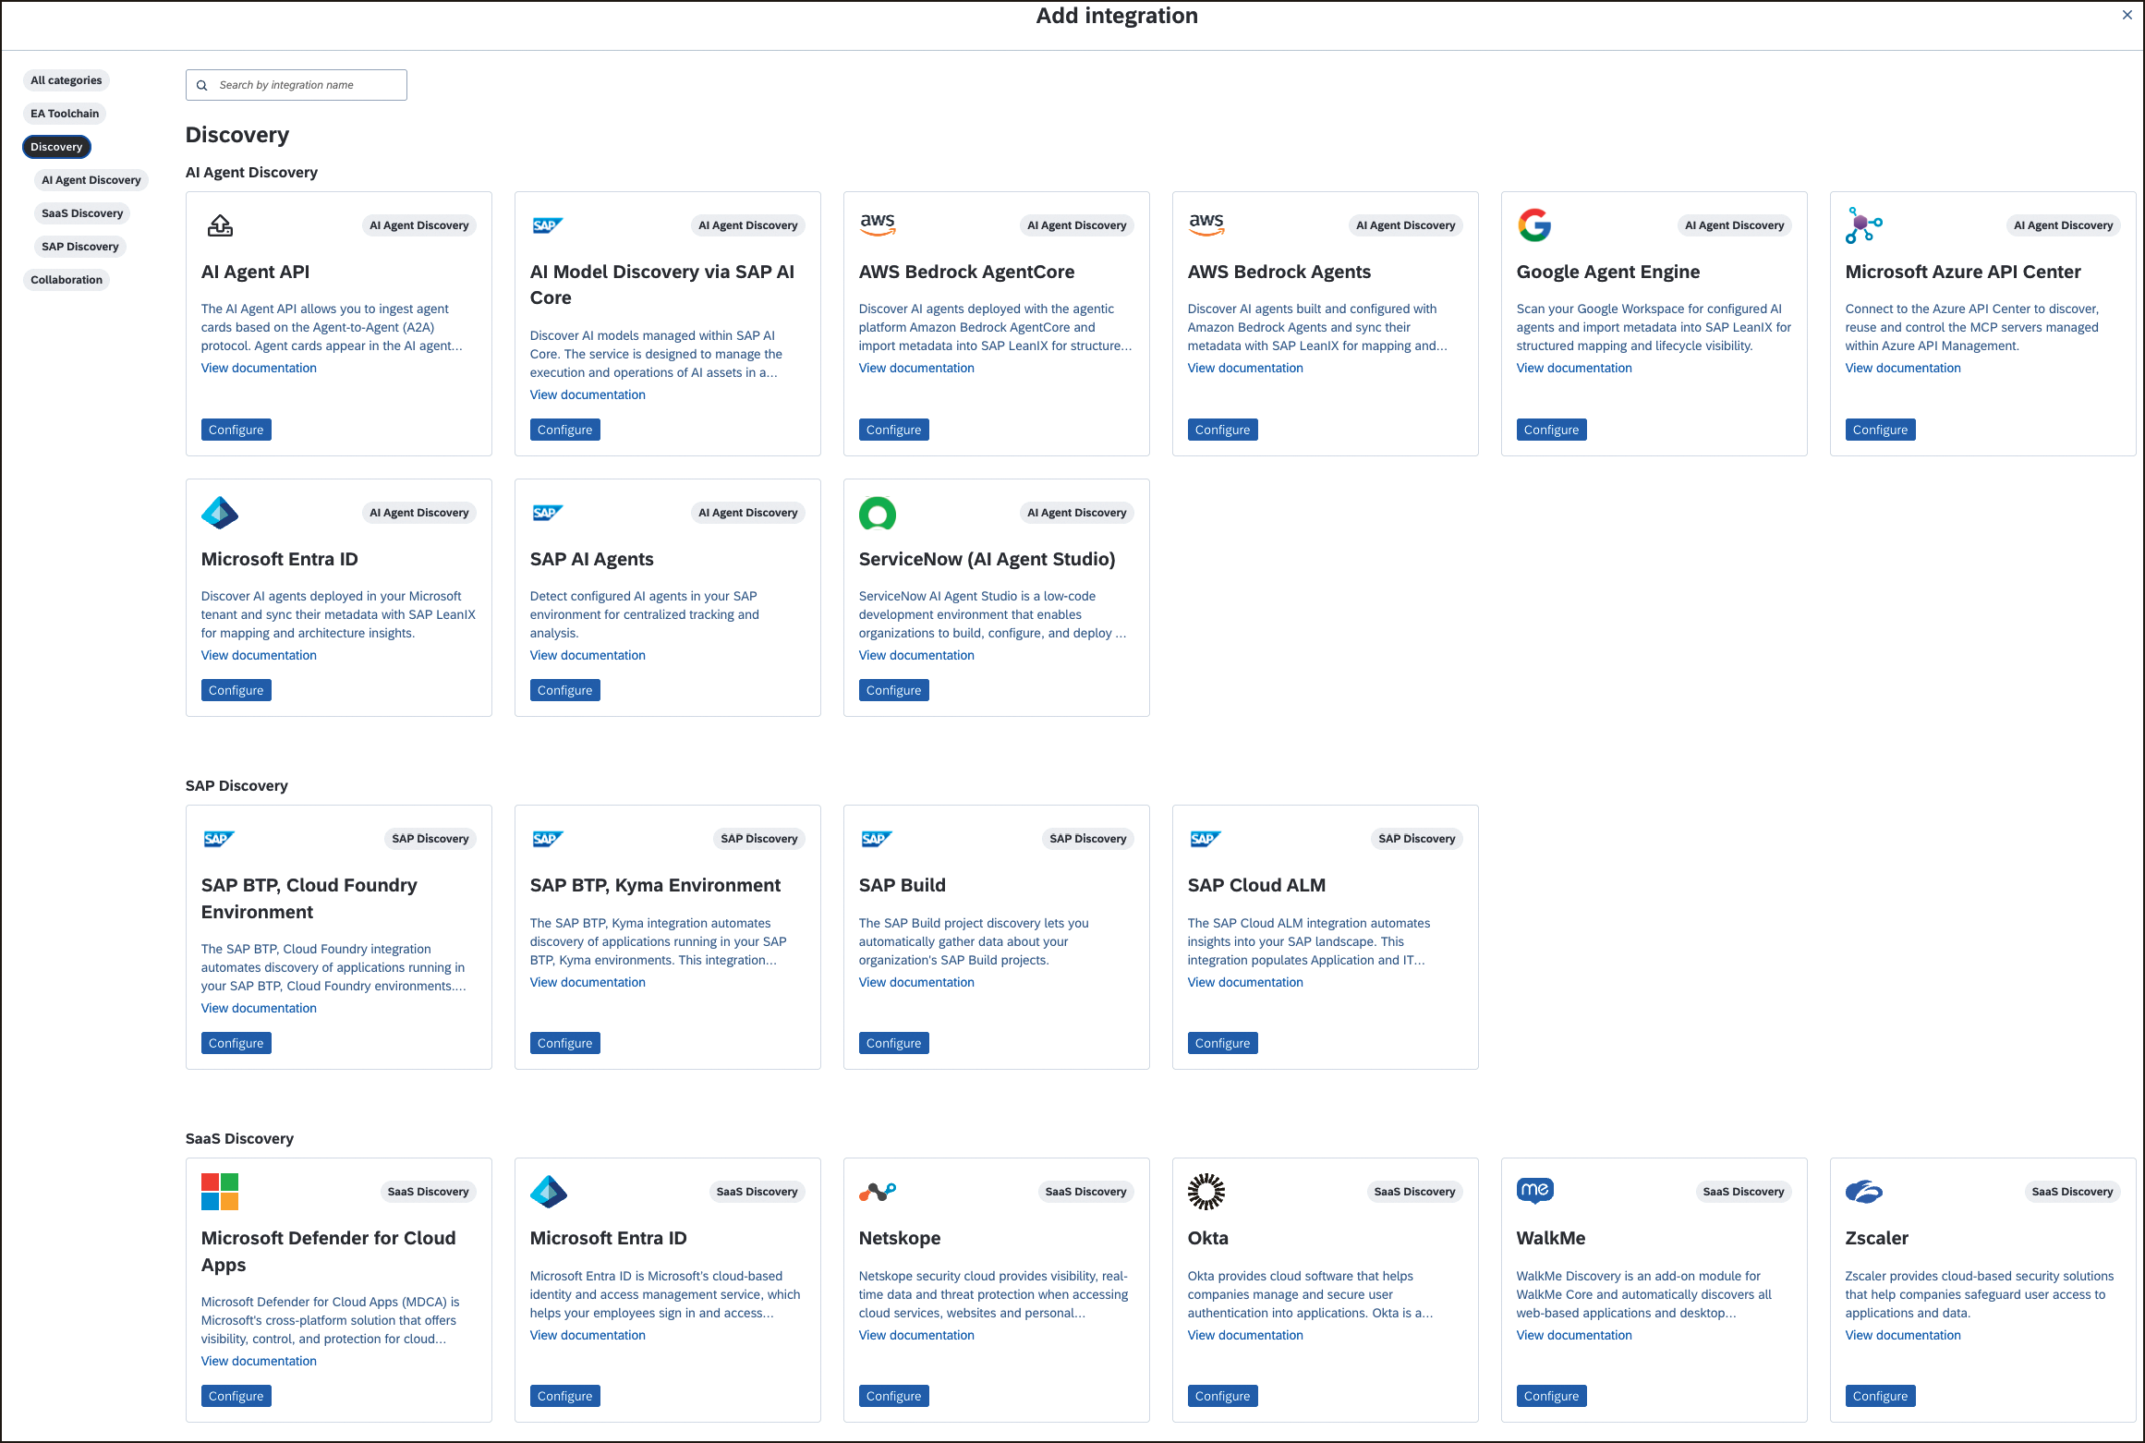Close the Add integration dialog
The image size is (2145, 1443).
pyautogui.click(x=2127, y=15)
